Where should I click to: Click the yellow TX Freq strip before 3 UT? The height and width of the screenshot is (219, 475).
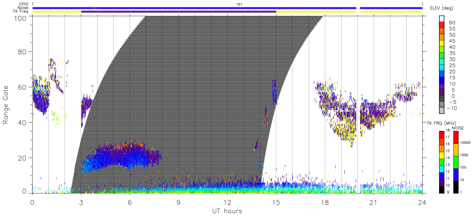[56, 12]
